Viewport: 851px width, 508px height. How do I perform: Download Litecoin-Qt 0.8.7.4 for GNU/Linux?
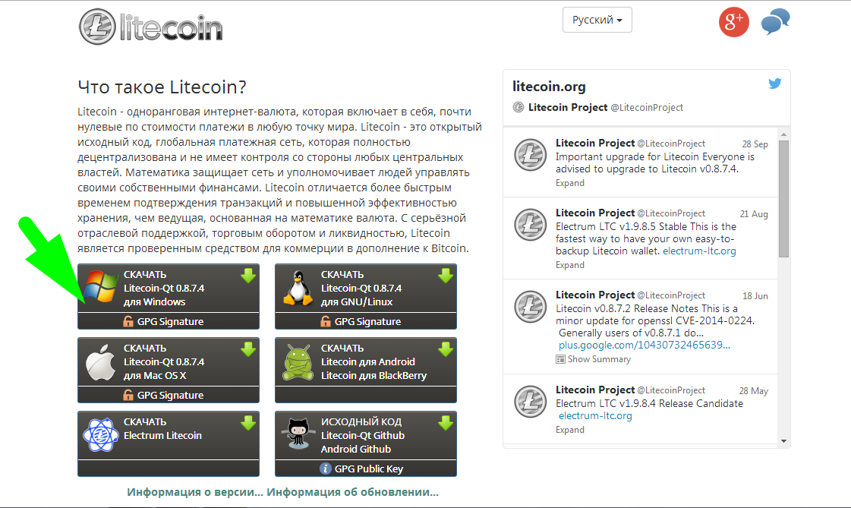pos(366,289)
